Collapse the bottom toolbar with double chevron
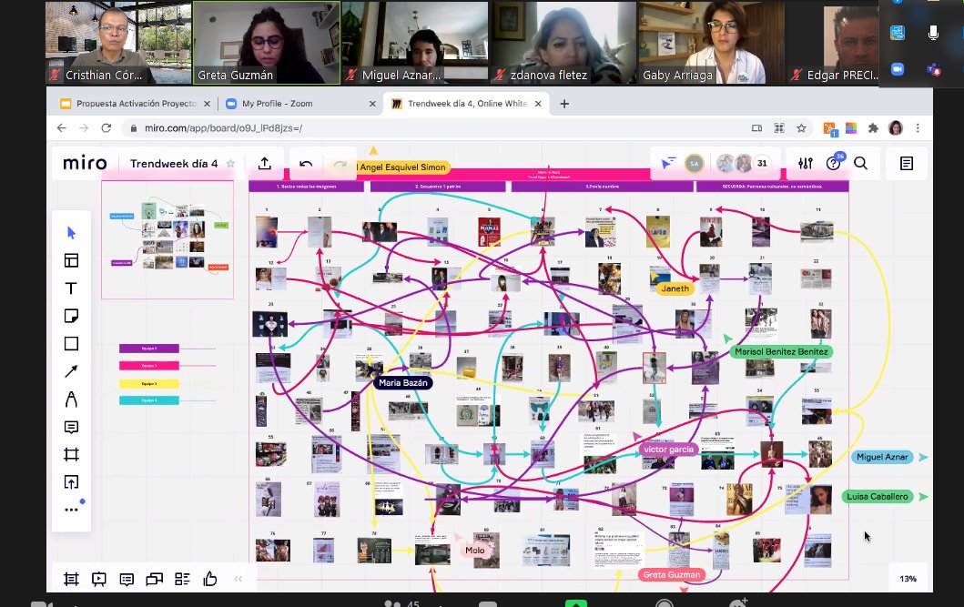964x607 pixels. point(238,579)
